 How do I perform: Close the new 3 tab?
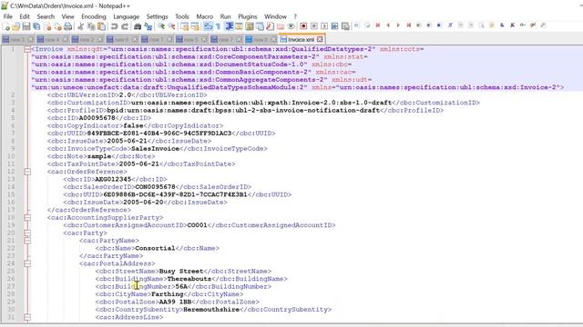tap(31, 39)
